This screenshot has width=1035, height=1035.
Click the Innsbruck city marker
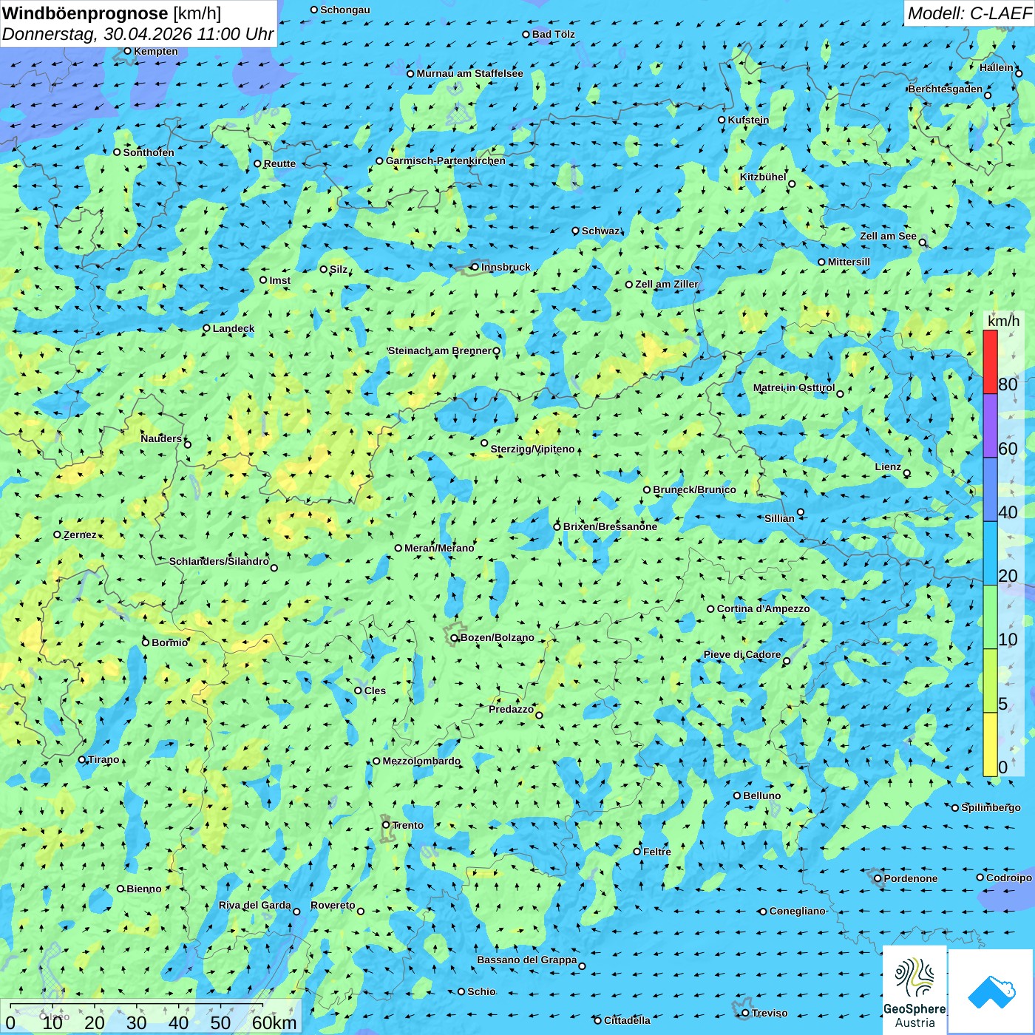475,267
